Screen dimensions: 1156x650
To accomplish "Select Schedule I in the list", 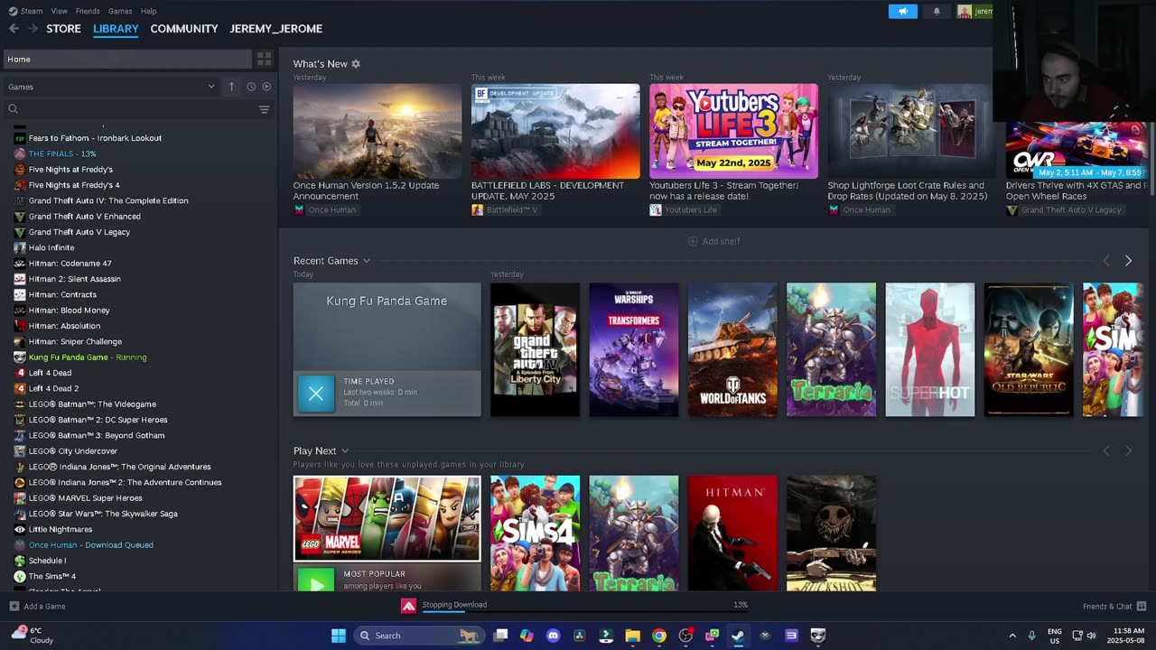I will tap(47, 561).
